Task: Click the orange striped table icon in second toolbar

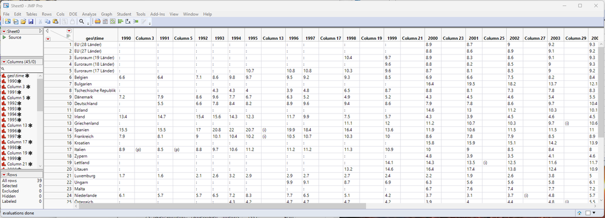Action: point(98,22)
